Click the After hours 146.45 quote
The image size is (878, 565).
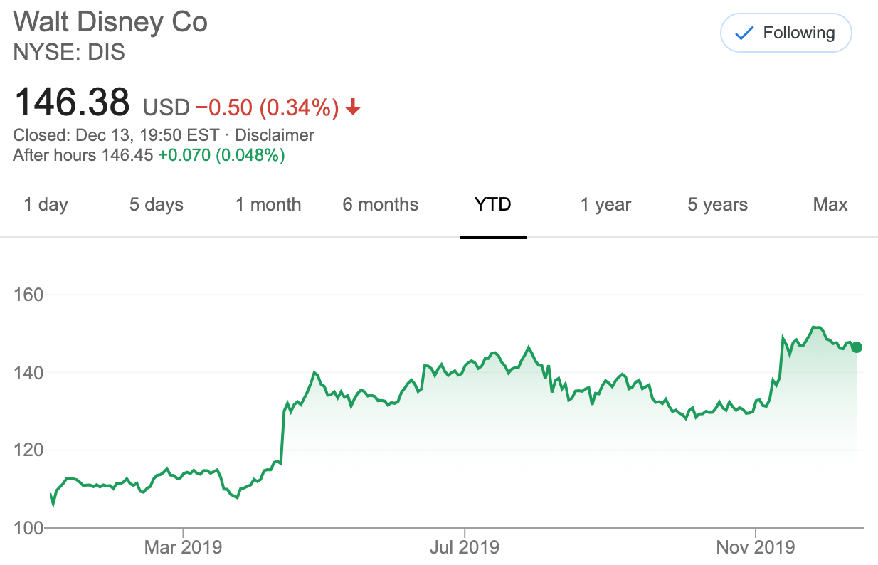83,155
